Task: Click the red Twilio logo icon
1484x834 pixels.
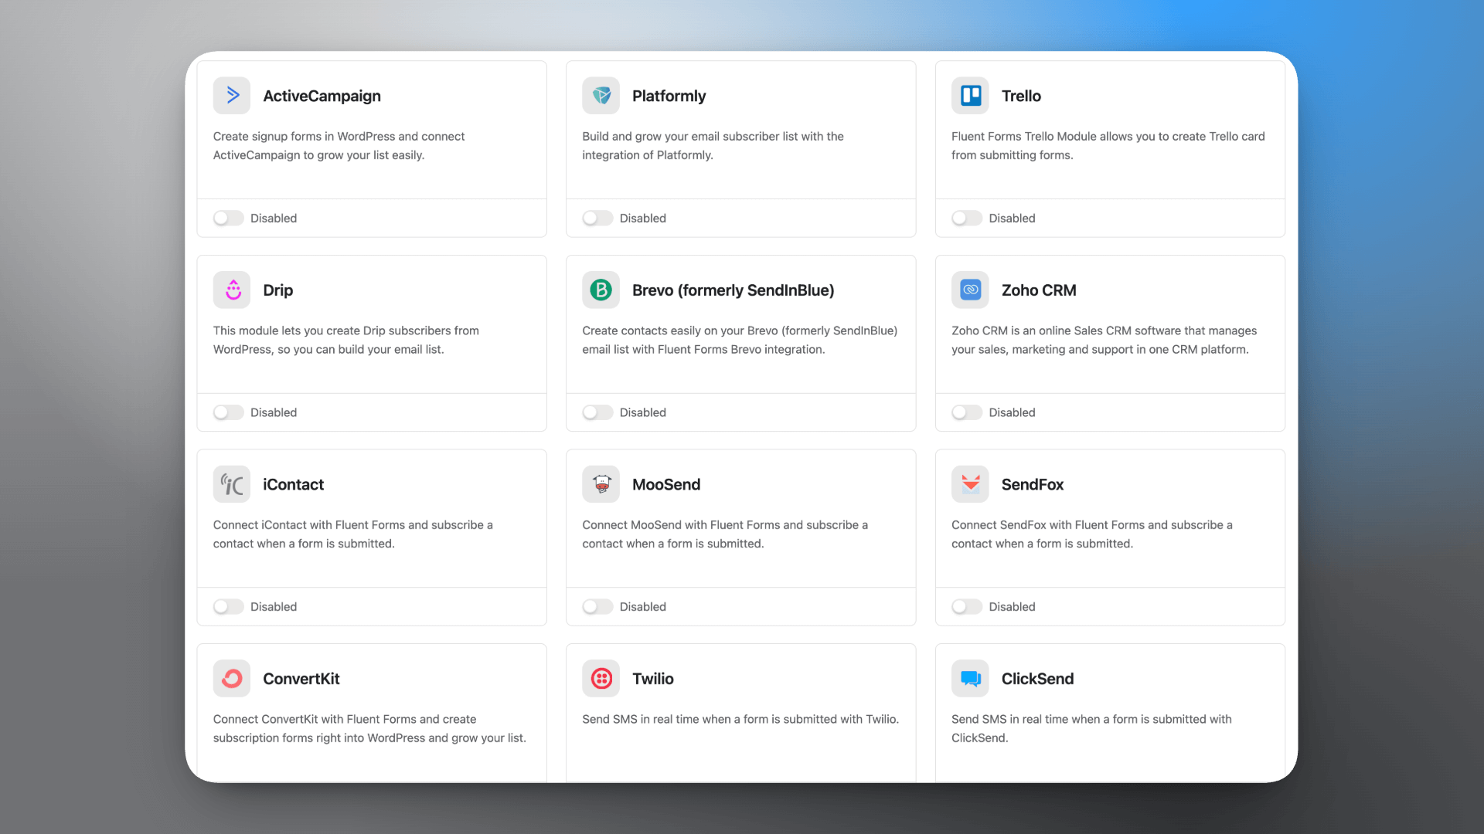Action: coord(601,679)
